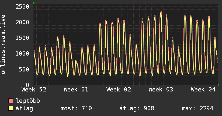Click the 'most: 710' value
The width and height of the screenshot is (222, 116).
coord(76,108)
